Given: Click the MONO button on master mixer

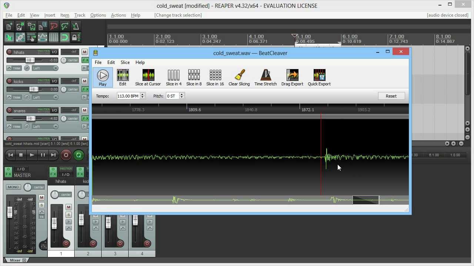Looking at the screenshot, I should tap(13, 187).
